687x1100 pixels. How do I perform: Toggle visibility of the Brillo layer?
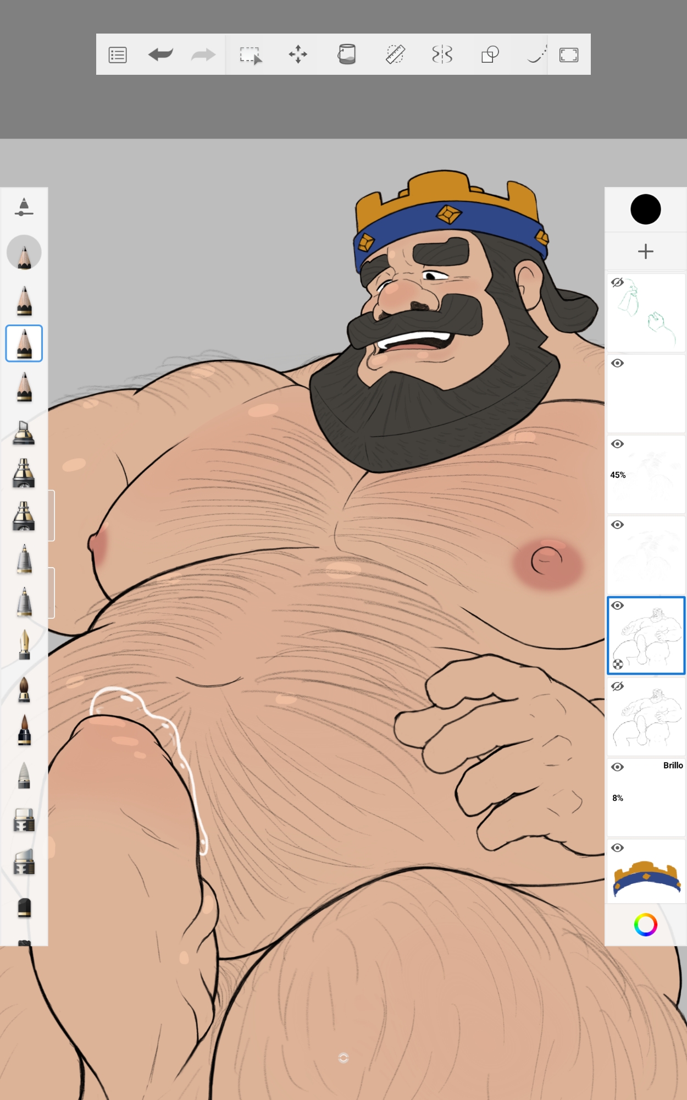point(617,767)
